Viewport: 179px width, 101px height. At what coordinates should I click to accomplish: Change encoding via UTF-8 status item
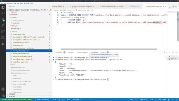point(151,100)
